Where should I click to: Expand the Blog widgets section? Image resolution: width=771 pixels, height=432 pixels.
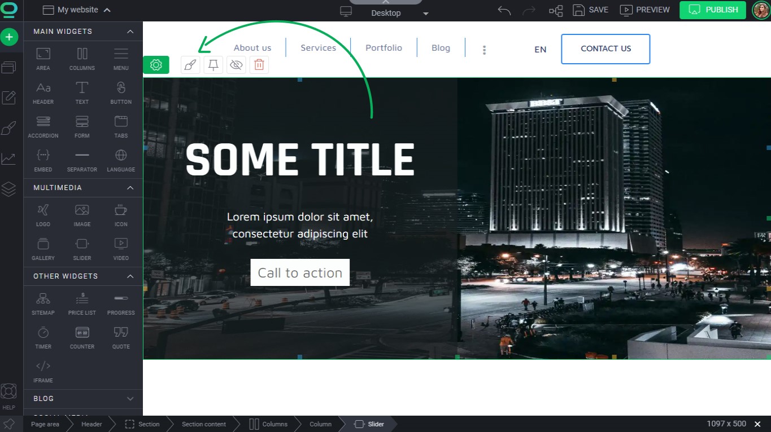[130, 399]
